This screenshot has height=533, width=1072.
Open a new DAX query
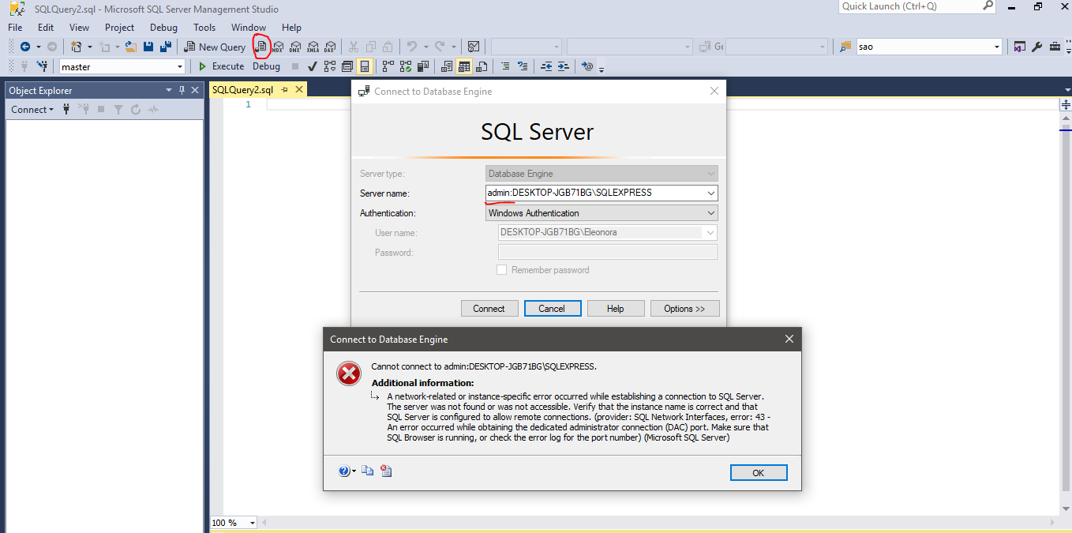330,47
